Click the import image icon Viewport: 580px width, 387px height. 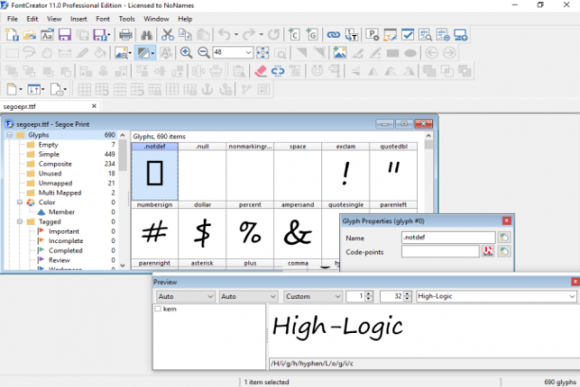[x=340, y=53]
